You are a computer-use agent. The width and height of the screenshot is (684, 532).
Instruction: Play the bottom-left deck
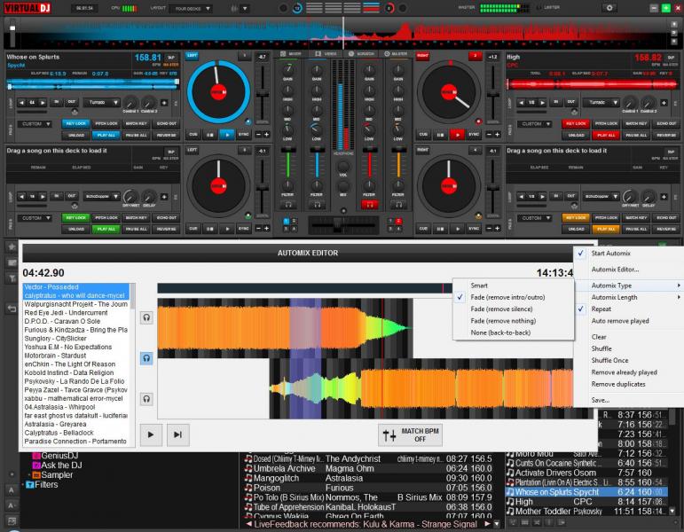coord(227,229)
